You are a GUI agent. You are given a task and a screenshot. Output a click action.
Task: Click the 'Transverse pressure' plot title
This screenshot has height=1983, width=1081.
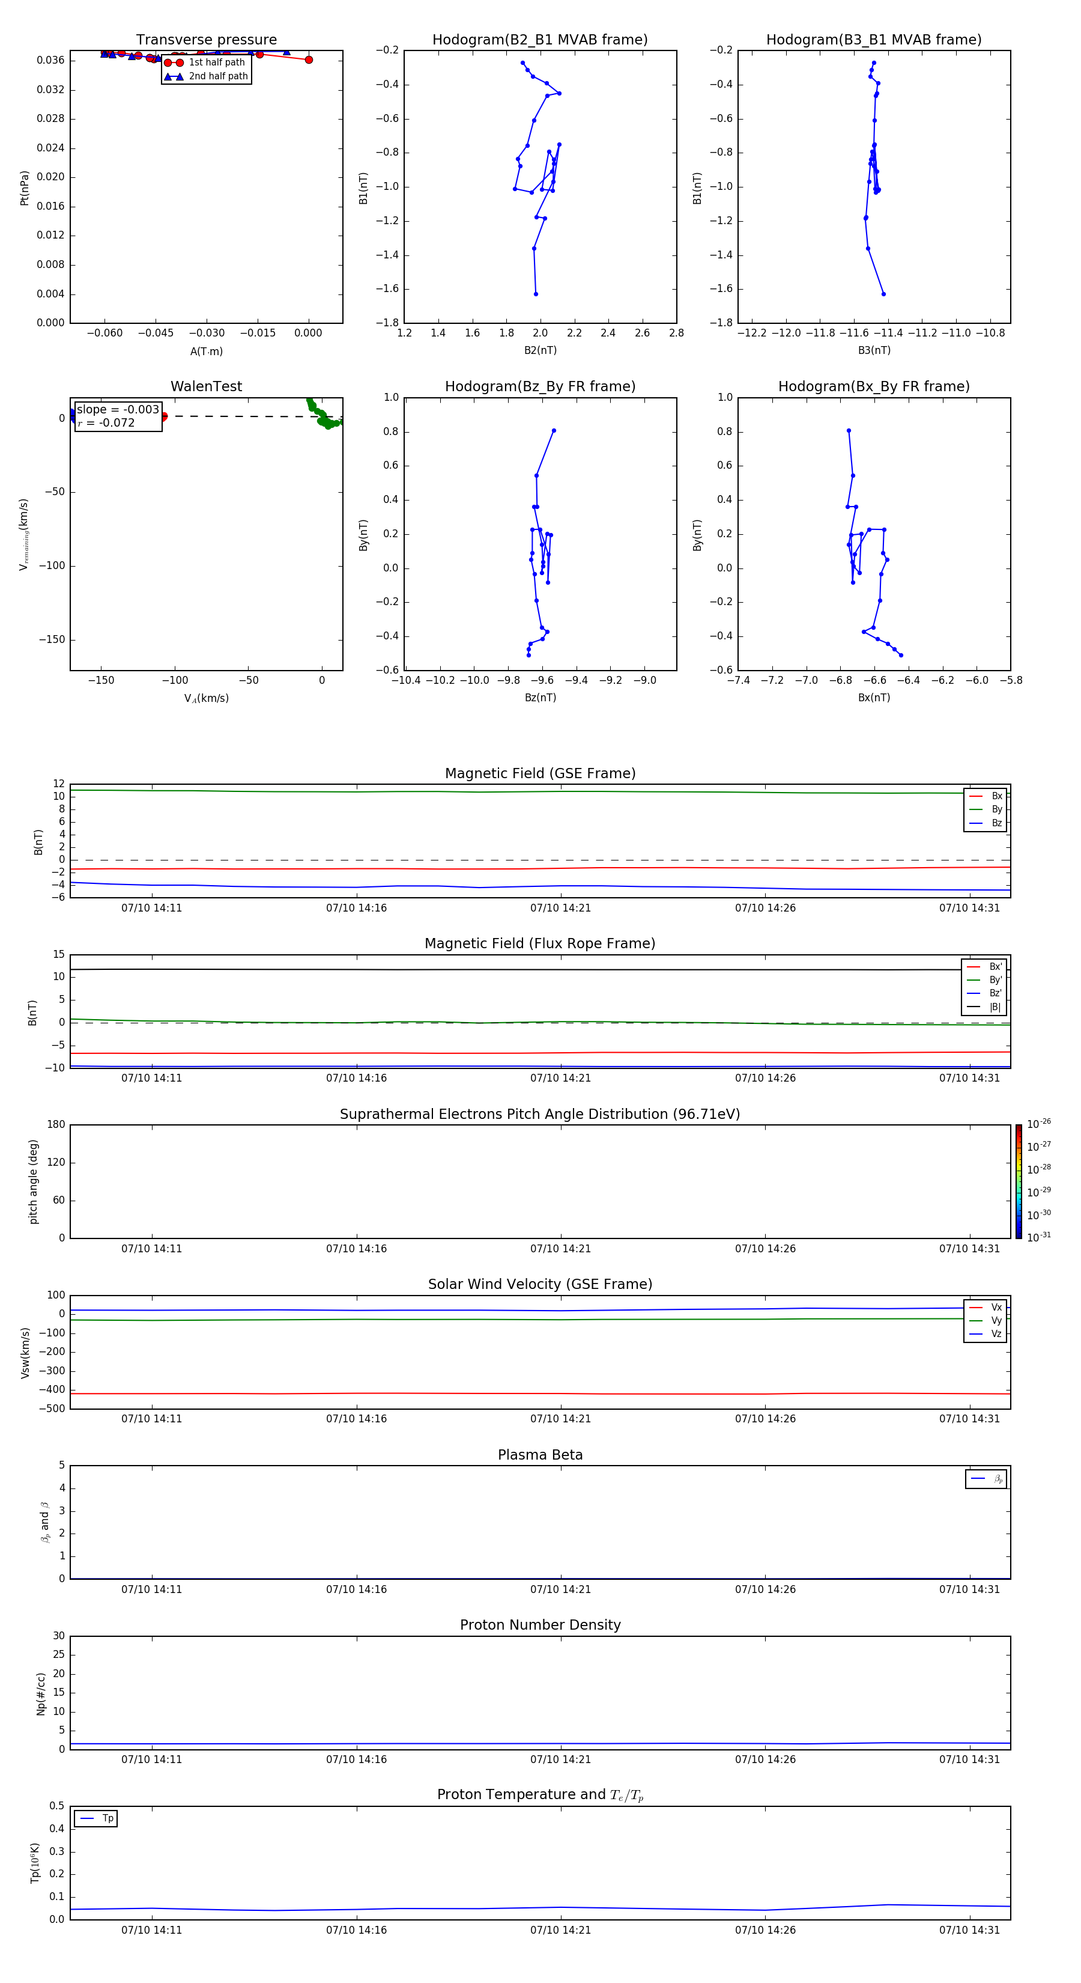[206, 40]
